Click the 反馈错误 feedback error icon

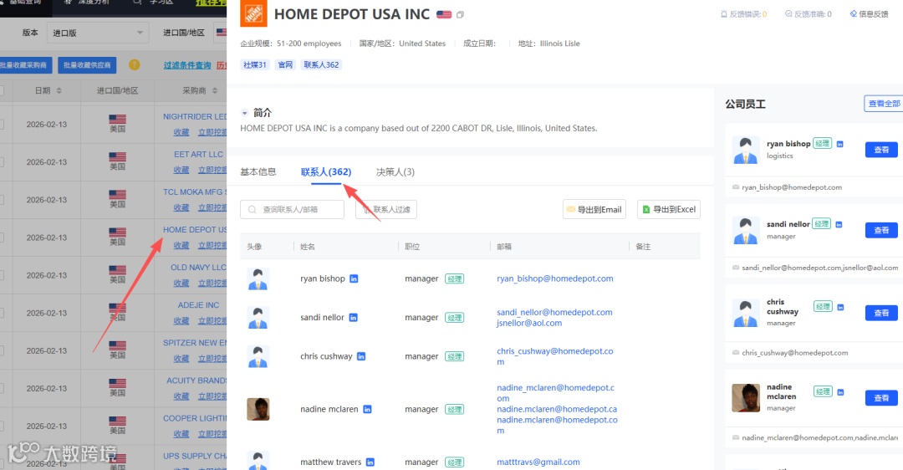click(724, 14)
